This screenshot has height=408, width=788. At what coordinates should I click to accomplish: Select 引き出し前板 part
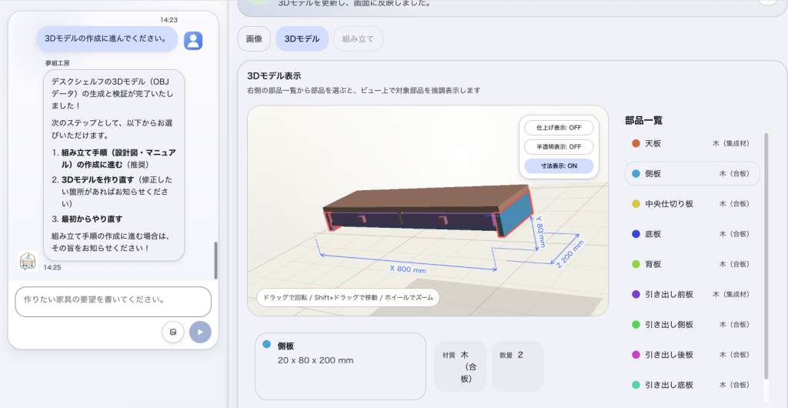point(692,294)
